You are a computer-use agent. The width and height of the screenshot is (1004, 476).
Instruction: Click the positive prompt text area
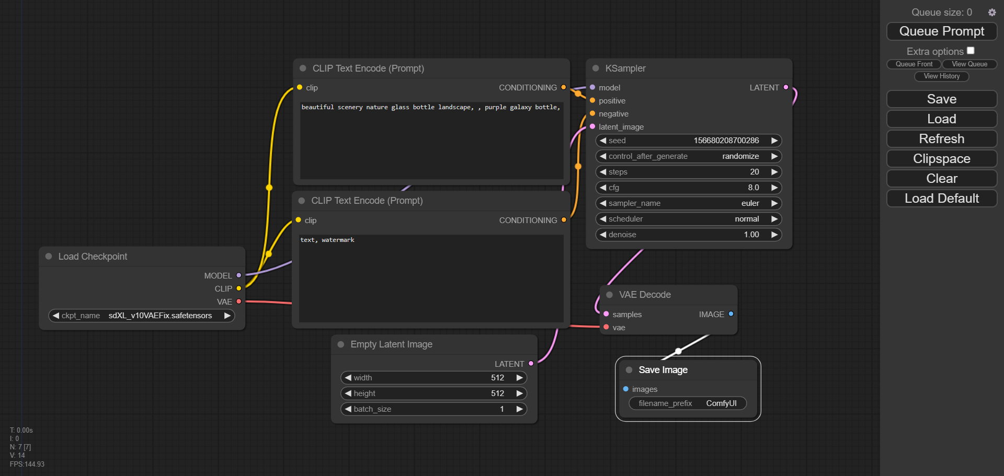pos(431,141)
